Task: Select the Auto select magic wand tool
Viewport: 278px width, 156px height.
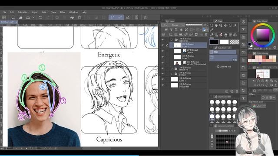Action: click(x=235, y=26)
